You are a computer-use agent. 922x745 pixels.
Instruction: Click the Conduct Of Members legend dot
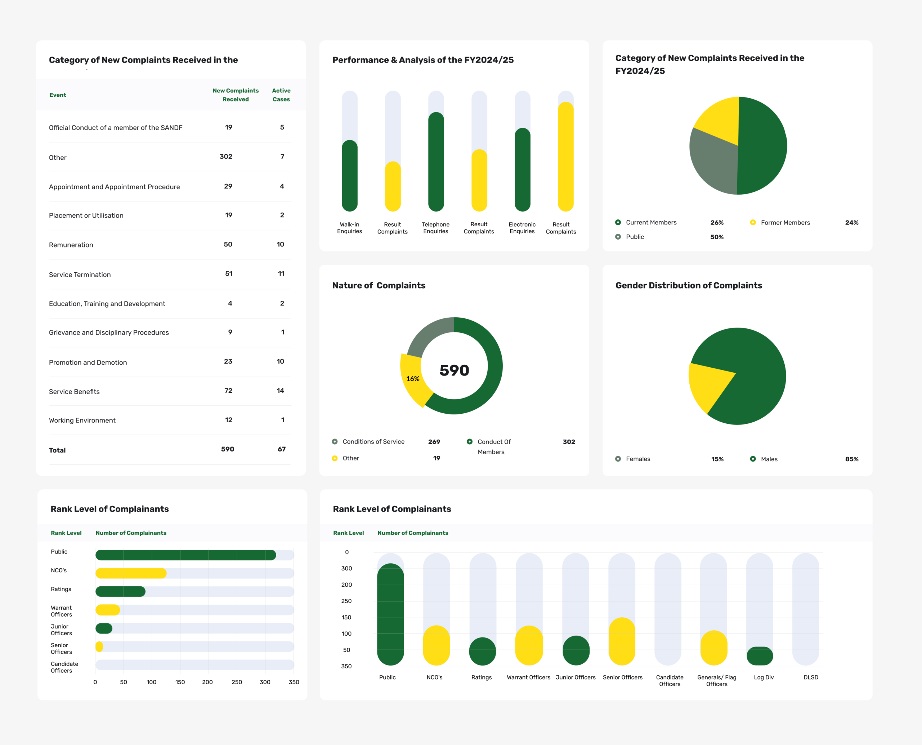(470, 442)
